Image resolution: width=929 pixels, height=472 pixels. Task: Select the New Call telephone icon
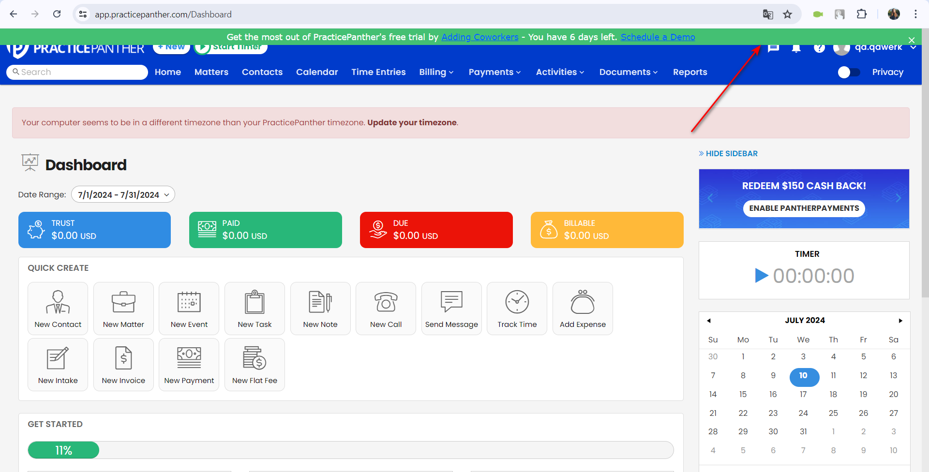coord(386,302)
